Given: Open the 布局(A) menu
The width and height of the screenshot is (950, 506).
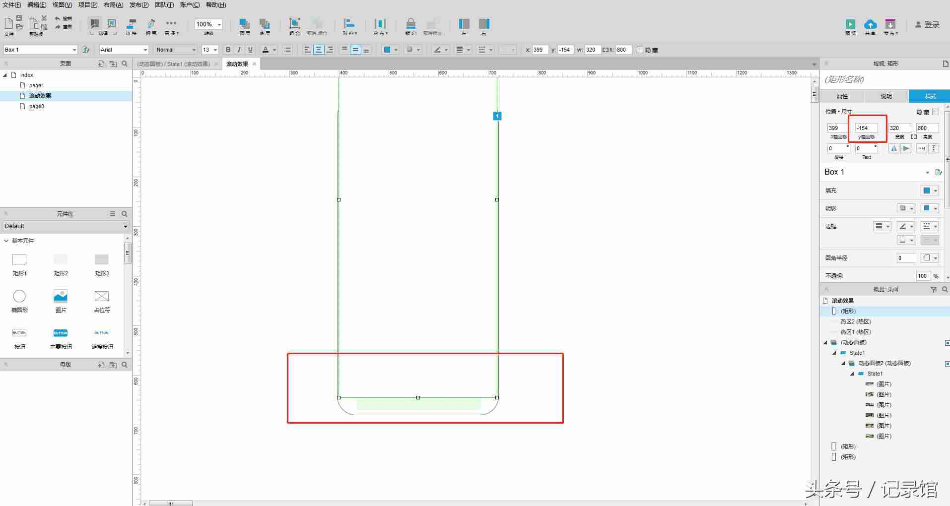Looking at the screenshot, I should [x=113, y=5].
